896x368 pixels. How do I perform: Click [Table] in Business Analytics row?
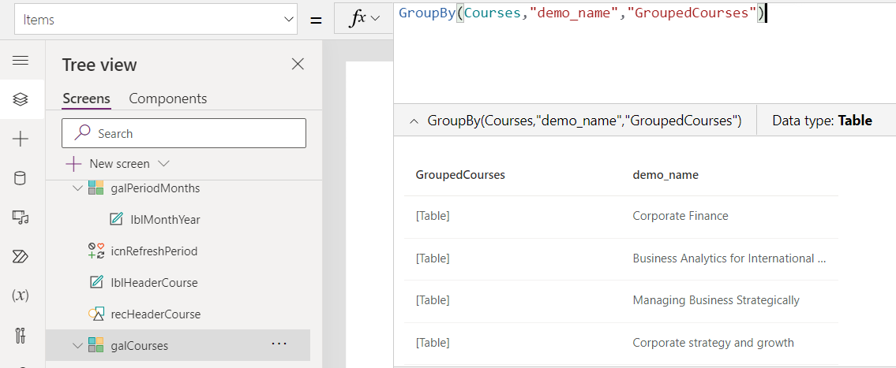click(433, 258)
